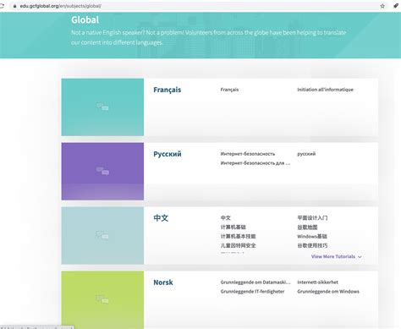Open the small Français tutorial link

[x=229, y=90]
